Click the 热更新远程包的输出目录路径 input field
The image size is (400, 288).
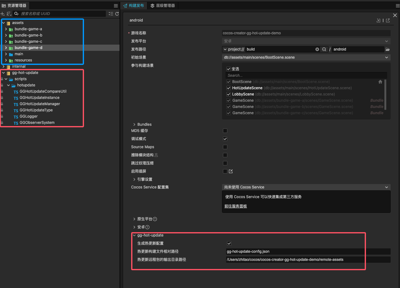308,260
